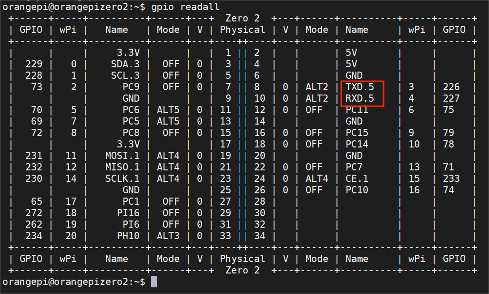The image size is (489, 294).
Task: Click GPIO number 227 in RXD.5 row
Action: click(x=451, y=98)
